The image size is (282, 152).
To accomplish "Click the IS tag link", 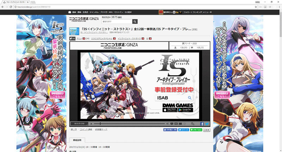I will 147,39.
